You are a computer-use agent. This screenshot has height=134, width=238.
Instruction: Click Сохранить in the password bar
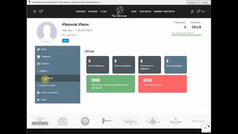pos(192,2)
